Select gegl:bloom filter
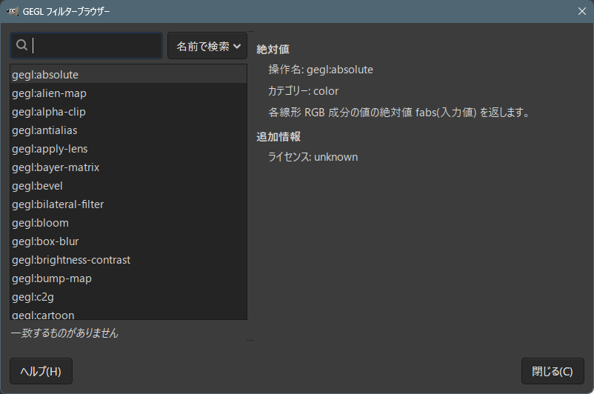Viewport: 594px width, 394px height. click(40, 223)
